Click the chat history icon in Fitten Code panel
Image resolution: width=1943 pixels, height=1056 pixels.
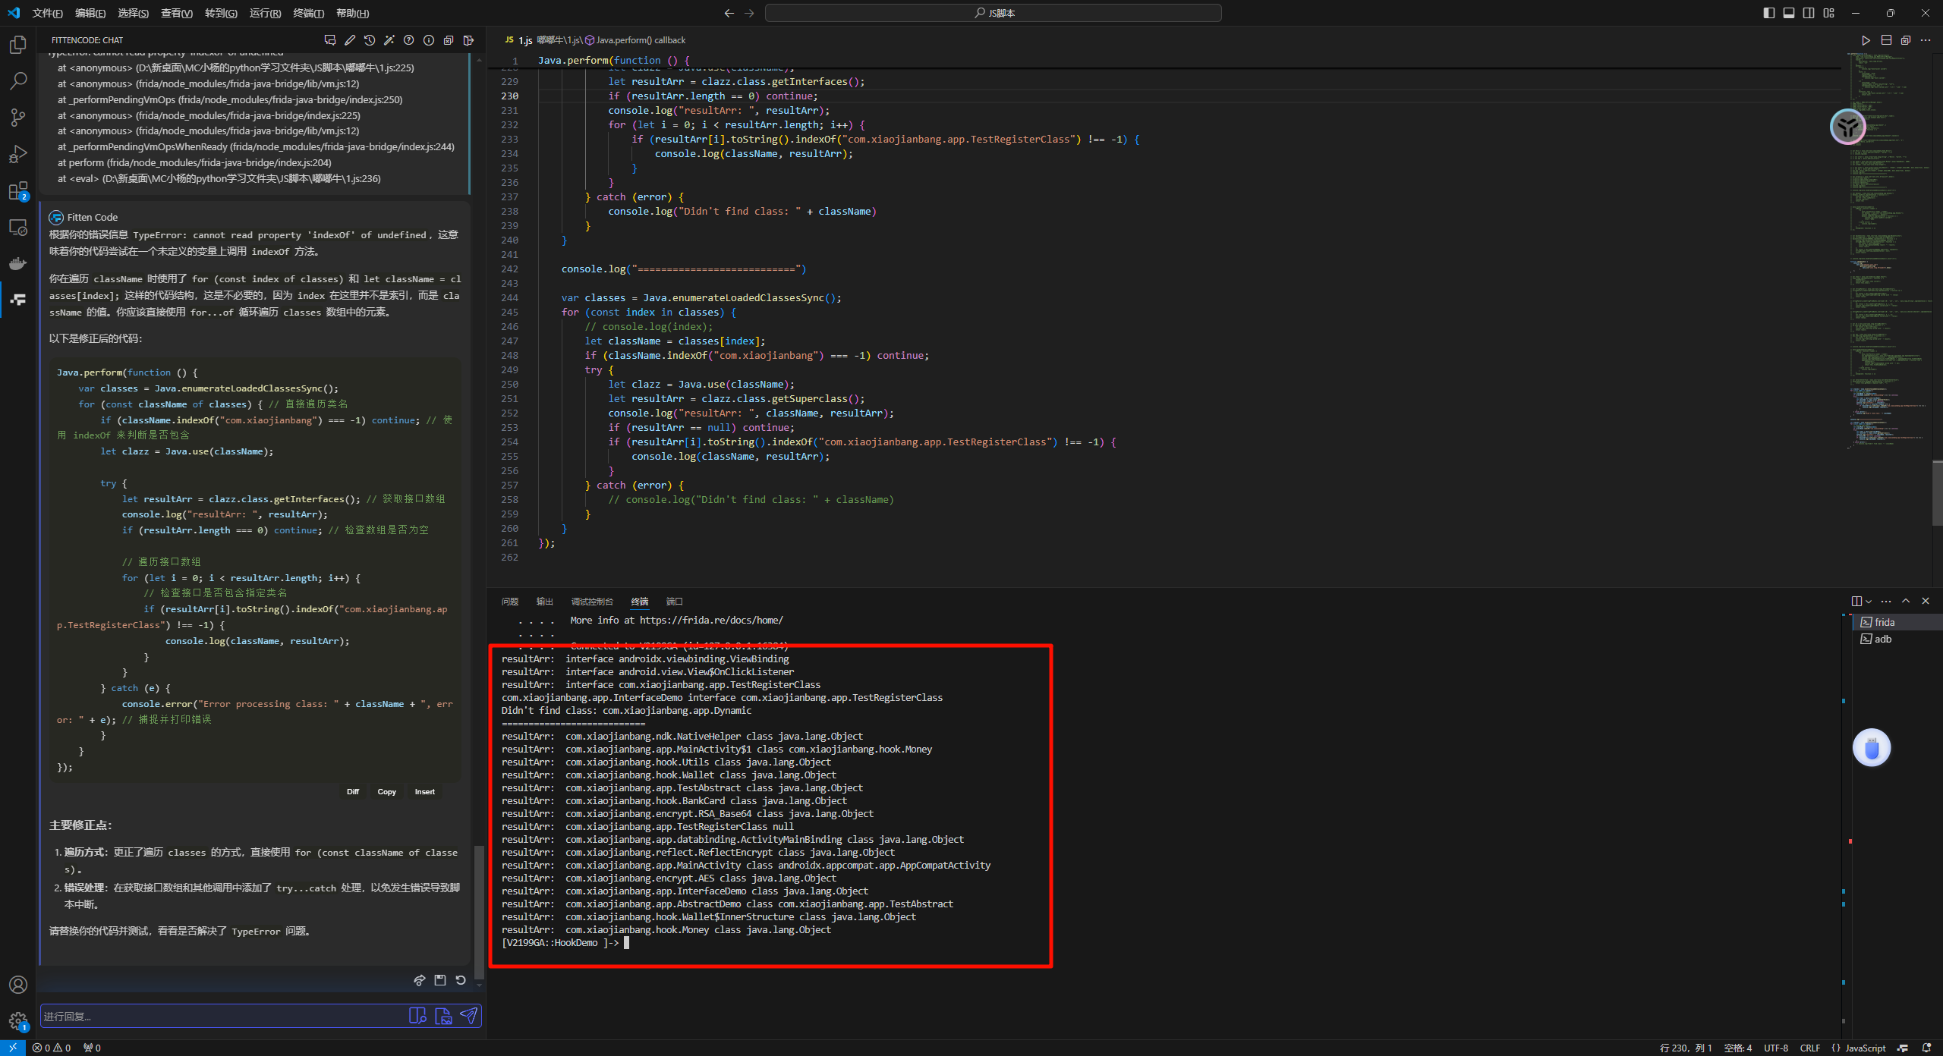tap(370, 40)
